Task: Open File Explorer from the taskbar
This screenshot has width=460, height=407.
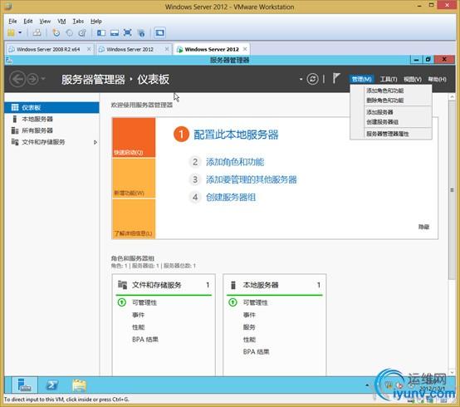Action: coord(79,385)
